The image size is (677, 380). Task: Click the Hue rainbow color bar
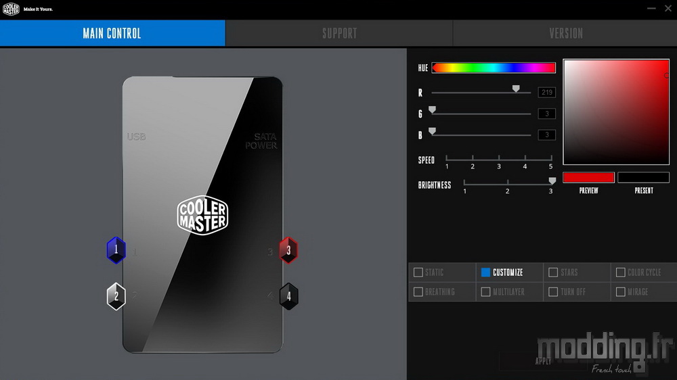pyautogui.click(x=494, y=68)
